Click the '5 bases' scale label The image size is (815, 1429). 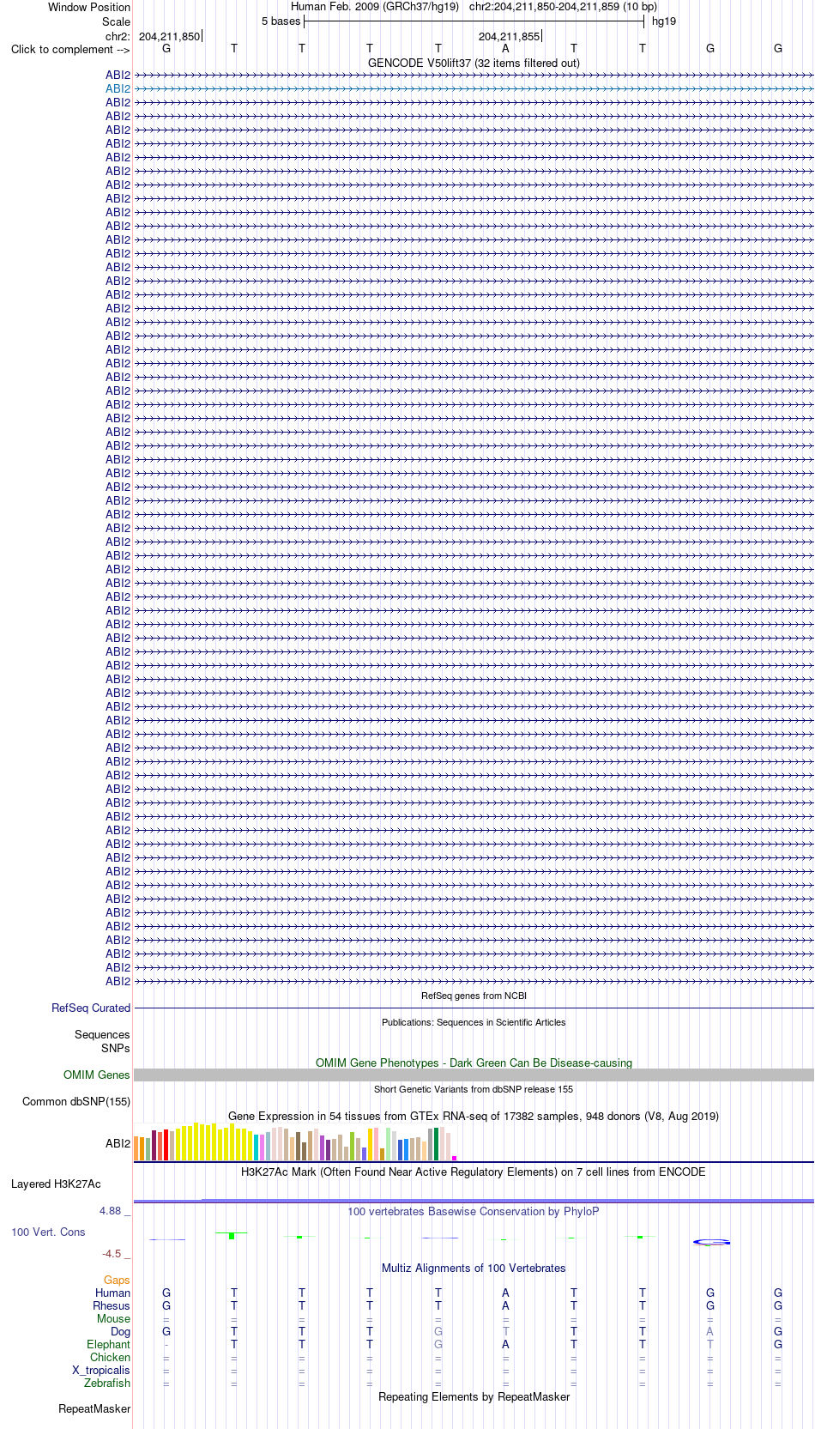point(281,21)
